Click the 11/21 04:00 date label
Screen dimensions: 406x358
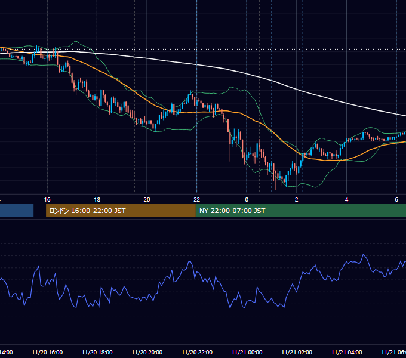(x=347, y=352)
